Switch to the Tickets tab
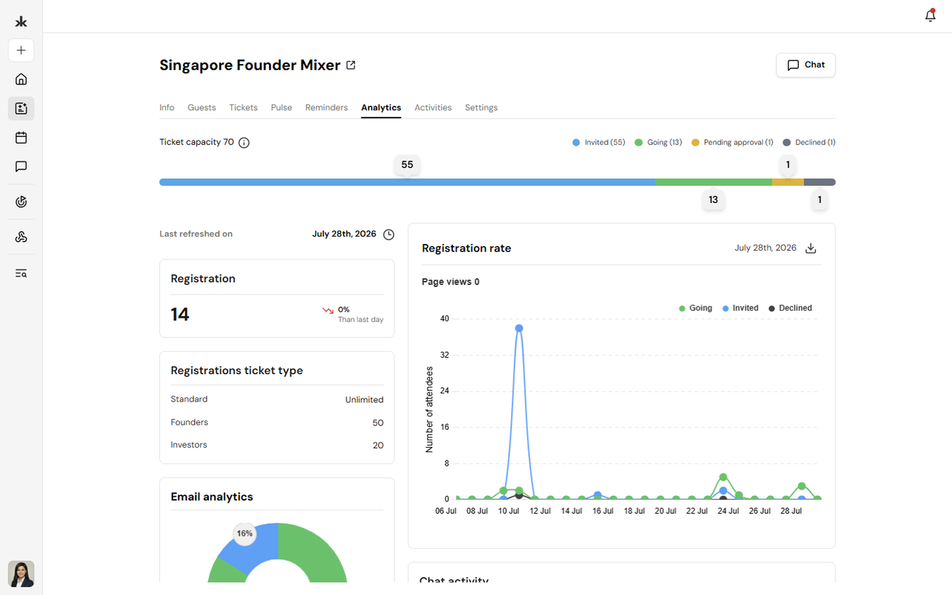The width and height of the screenshot is (952, 595). (243, 108)
